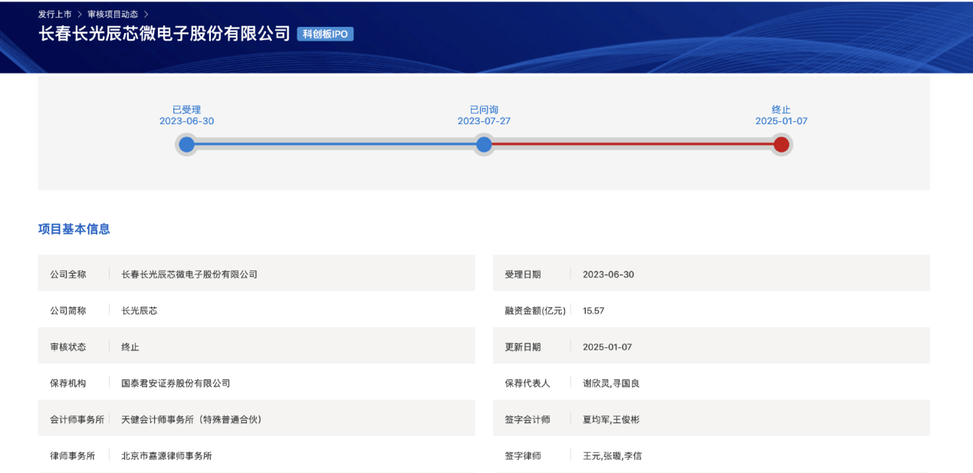Click the red progress segment between 已问询 and 终止
Screen dimensions: 973x473
click(633, 144)
